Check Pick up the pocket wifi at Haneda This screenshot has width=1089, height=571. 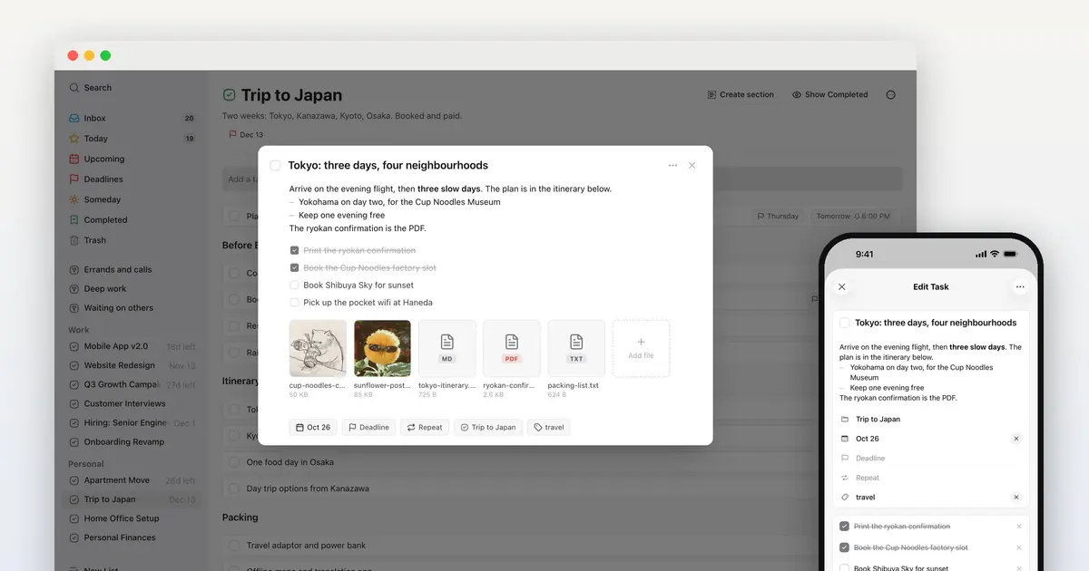click(294, 303)
